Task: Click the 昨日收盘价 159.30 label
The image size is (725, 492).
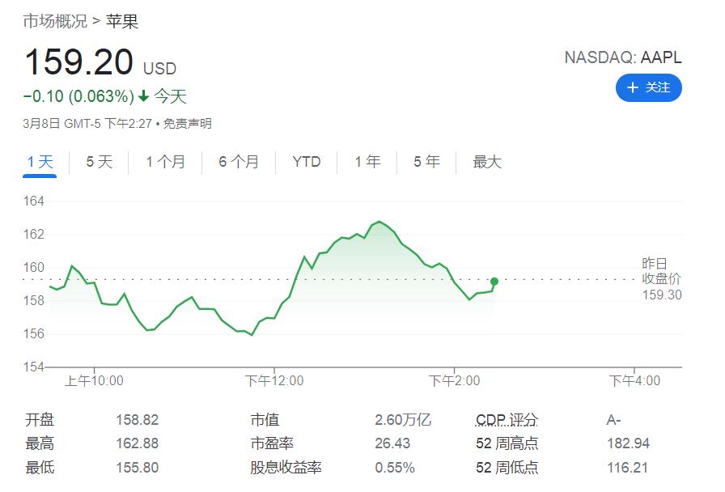Action: pyautogui.click(x=661, y=279)
